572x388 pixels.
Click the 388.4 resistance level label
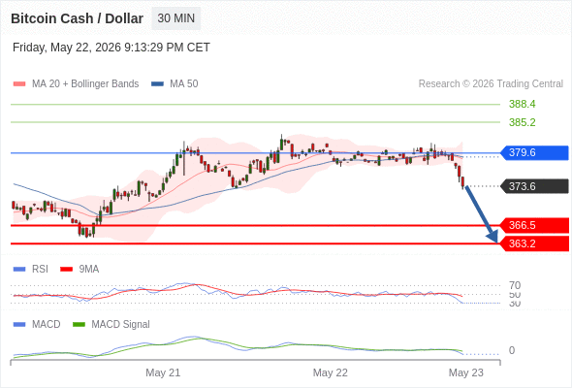522,104
